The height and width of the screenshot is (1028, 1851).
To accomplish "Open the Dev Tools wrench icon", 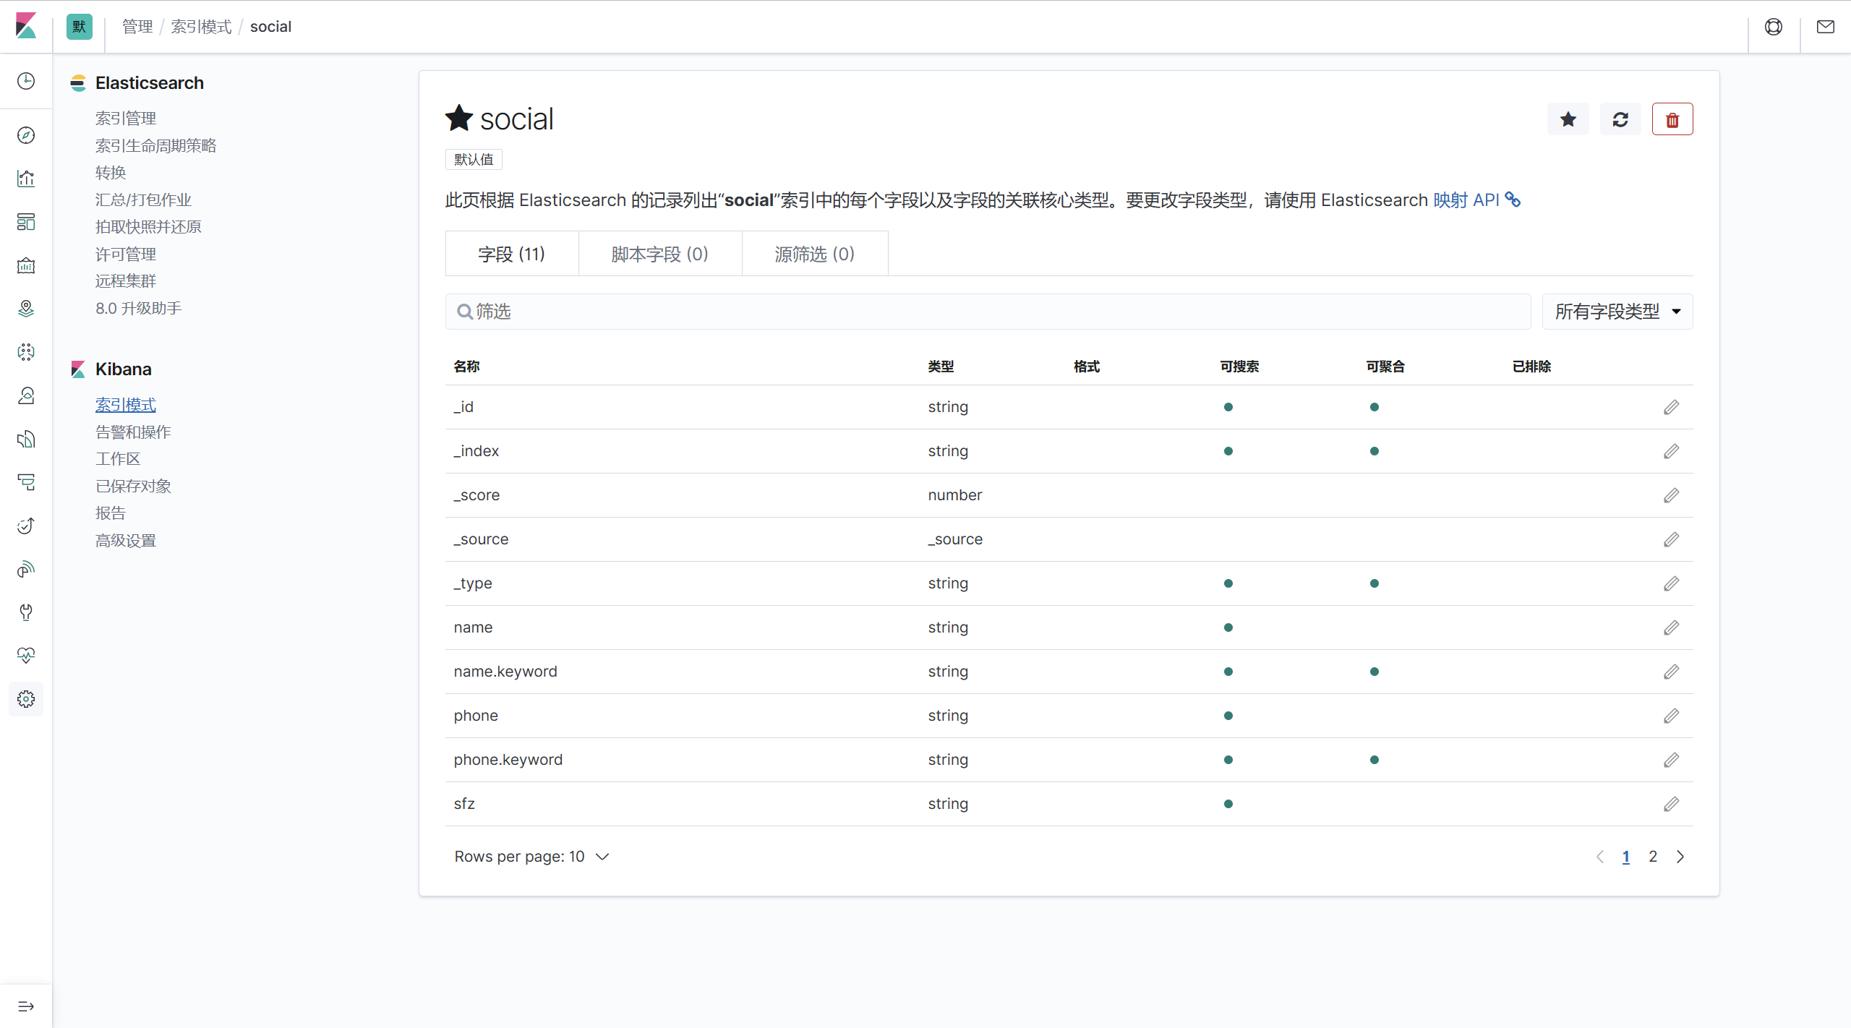I will coord(26,612).
